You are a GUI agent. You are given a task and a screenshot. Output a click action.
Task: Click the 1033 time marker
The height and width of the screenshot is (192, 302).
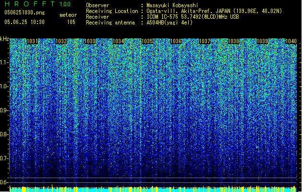[x=90, y=41]
